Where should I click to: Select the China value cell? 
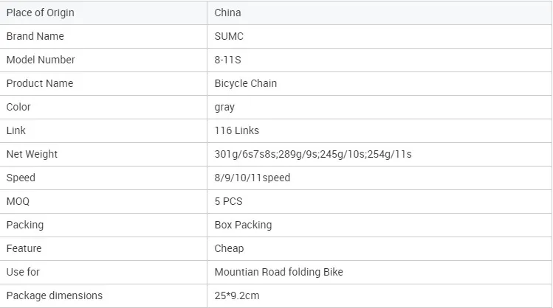[379, 13]
